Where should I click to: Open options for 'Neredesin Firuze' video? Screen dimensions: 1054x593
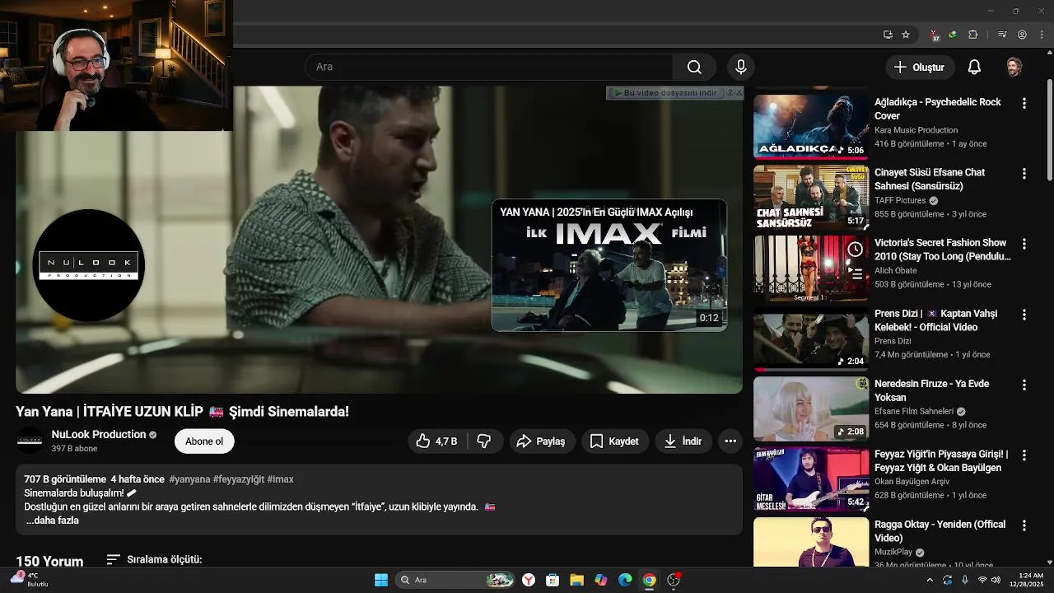(x=1024, y=385)
